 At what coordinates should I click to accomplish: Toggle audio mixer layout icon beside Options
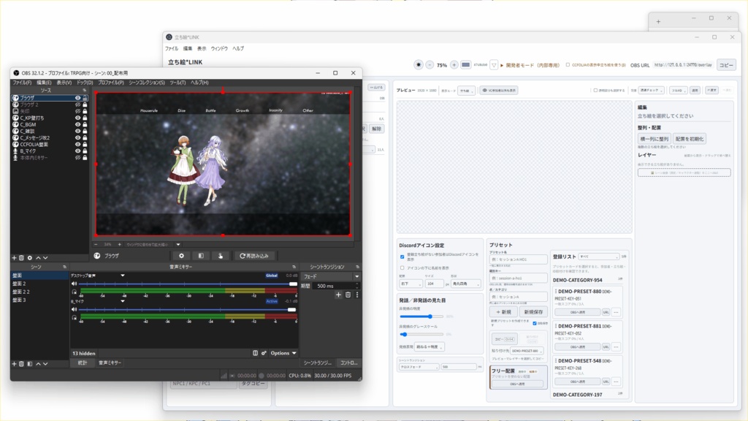coord(255,353)
